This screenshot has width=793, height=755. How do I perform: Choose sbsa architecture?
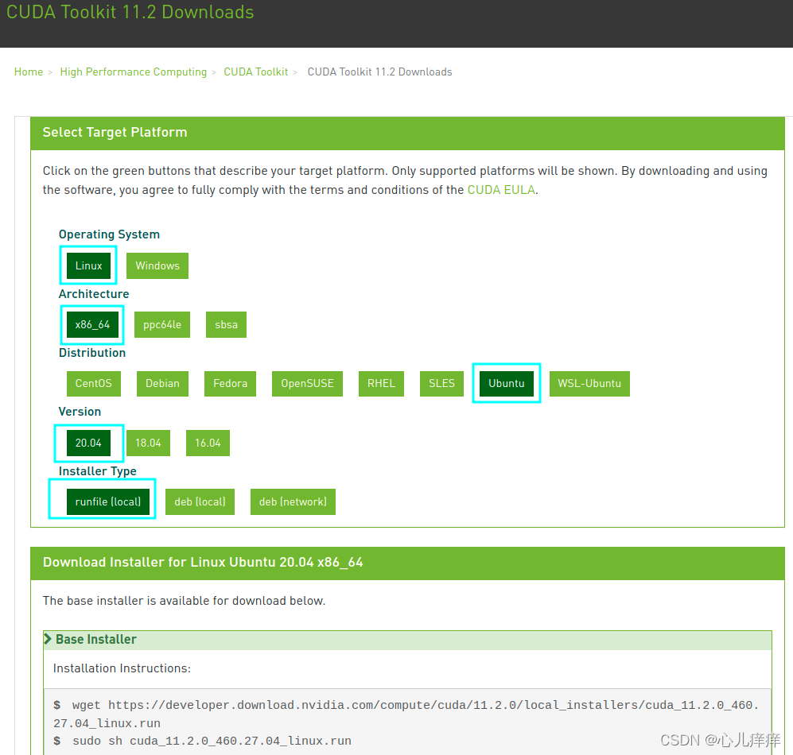pos(226,324)
